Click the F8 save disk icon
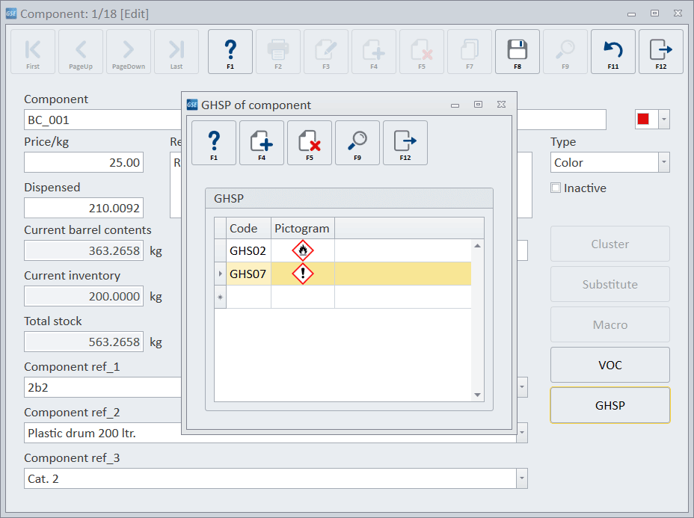The image size is (694, 518). tap(517, 51)
